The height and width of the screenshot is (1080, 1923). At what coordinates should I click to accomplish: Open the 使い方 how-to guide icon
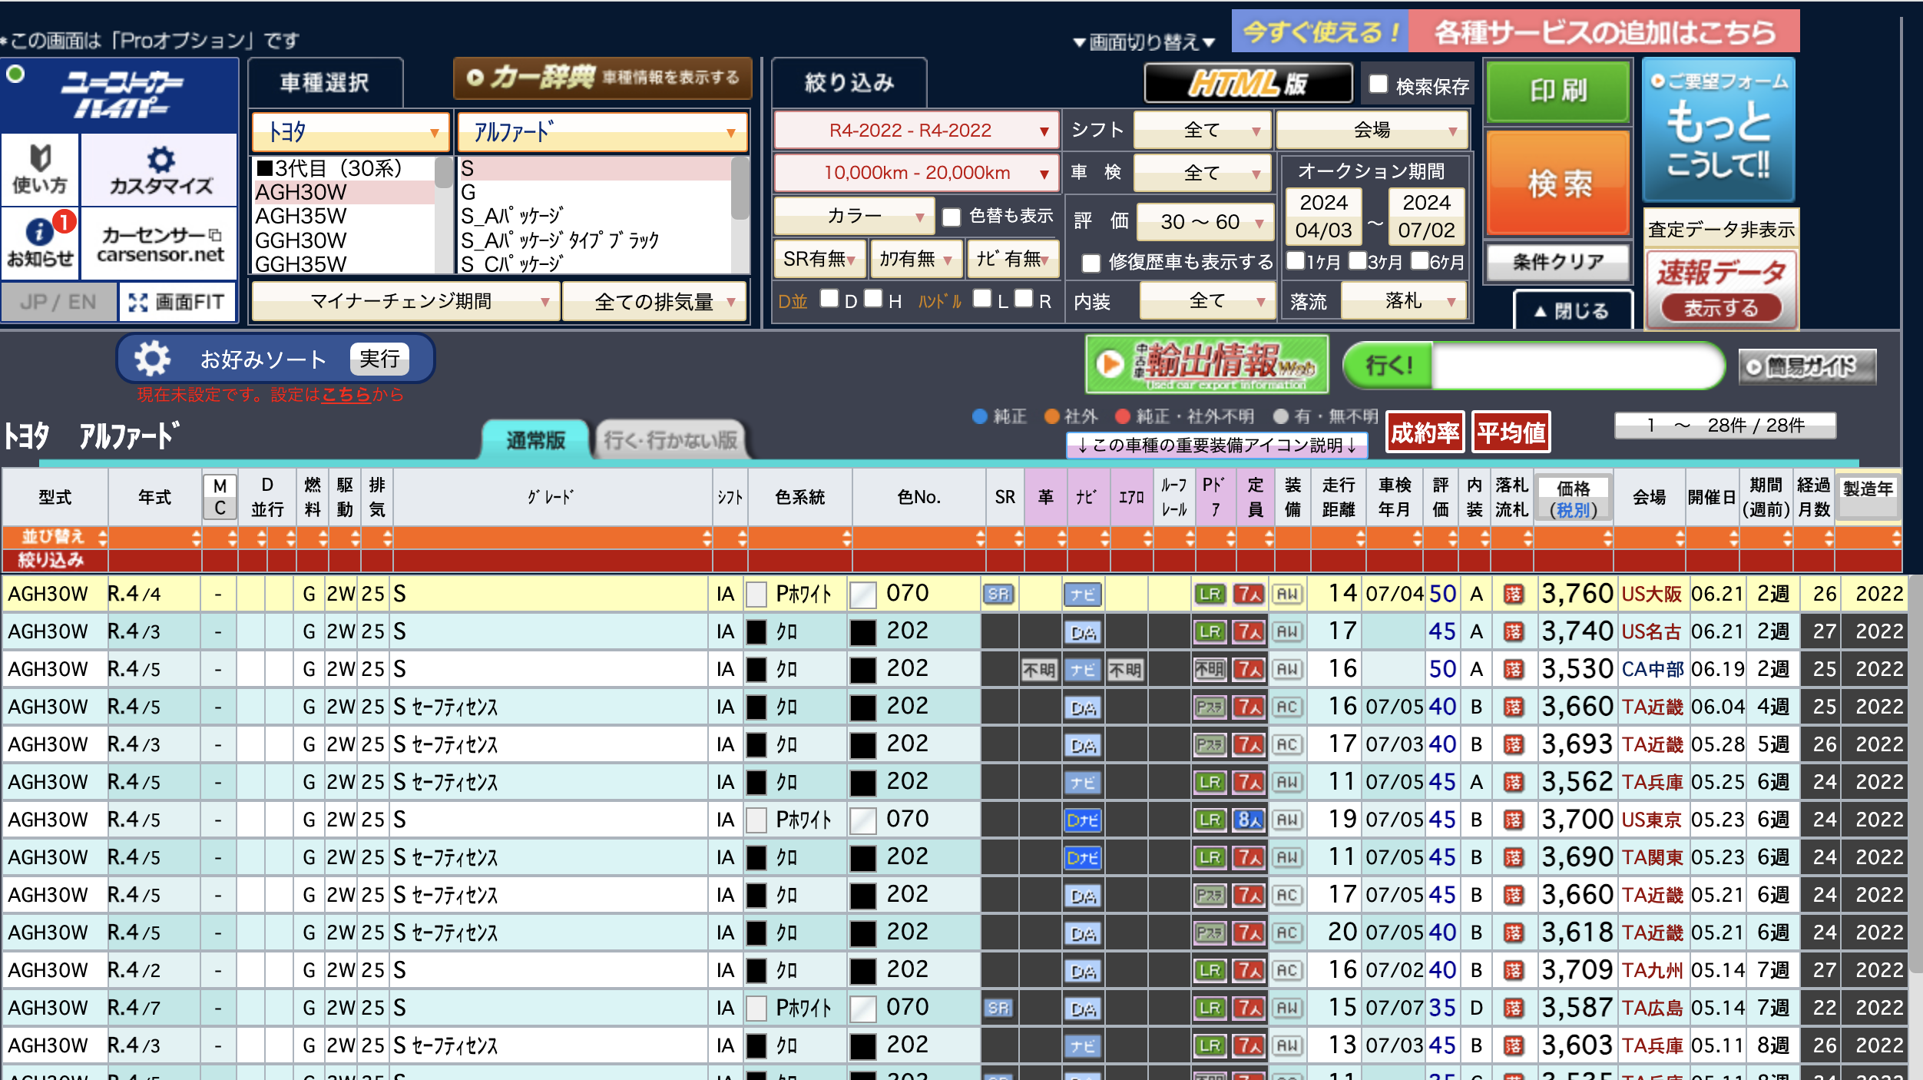[x=40, y=170]
